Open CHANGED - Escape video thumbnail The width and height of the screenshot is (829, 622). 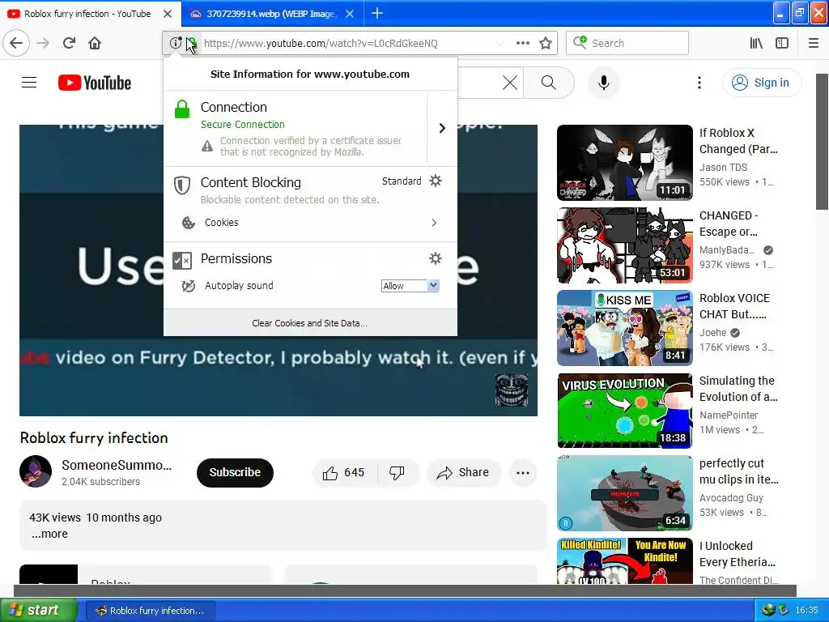click(624, 245)
